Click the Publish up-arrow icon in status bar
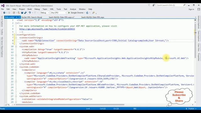The image size is (201, 113). pyautogui.click(x=187, y=109)
